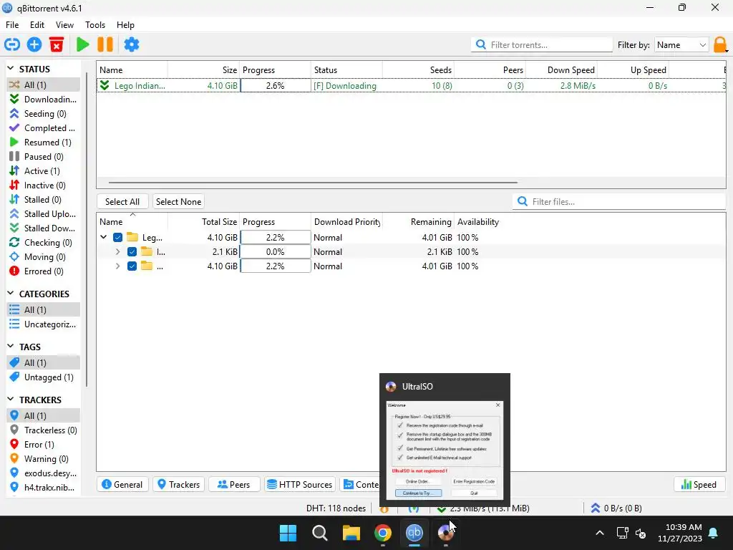Select Stalled Downloading status filter

click(44, 228)
